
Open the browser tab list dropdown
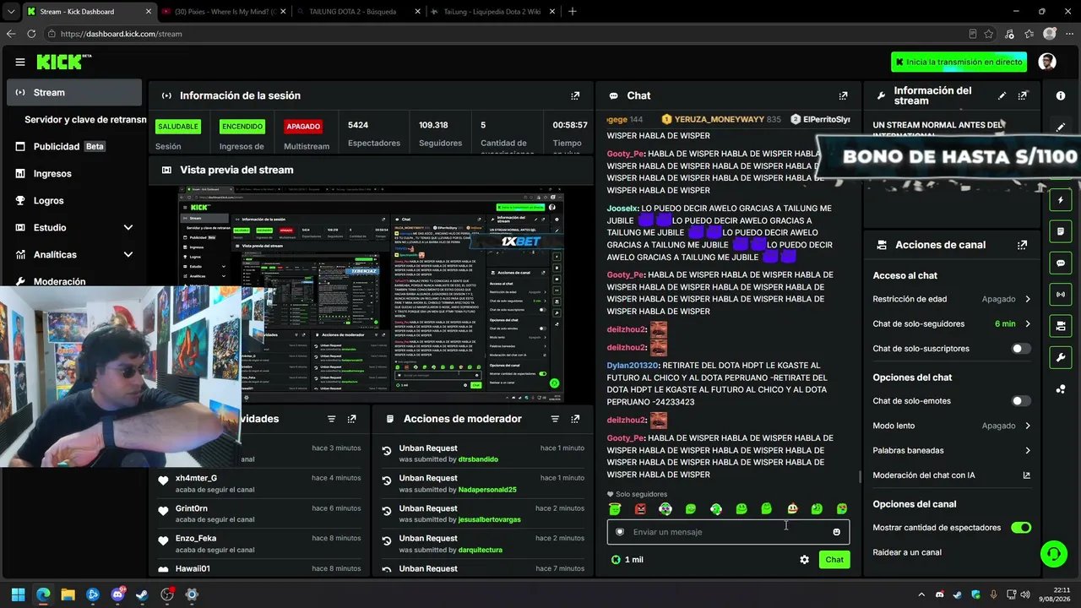(10, 12)
